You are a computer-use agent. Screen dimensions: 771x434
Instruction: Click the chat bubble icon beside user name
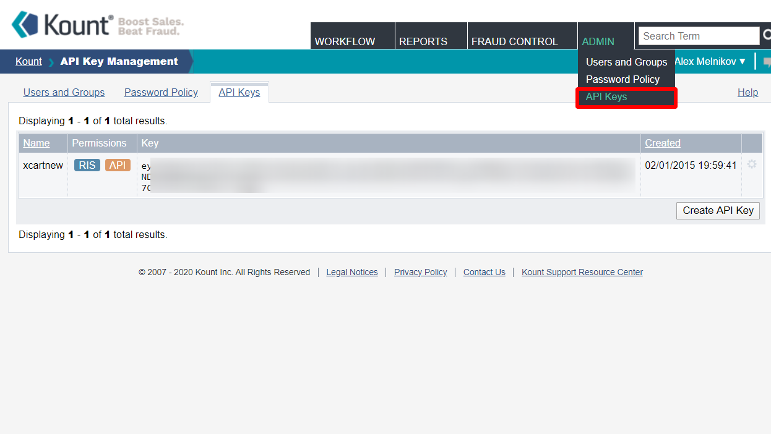(x=767, y=62)
